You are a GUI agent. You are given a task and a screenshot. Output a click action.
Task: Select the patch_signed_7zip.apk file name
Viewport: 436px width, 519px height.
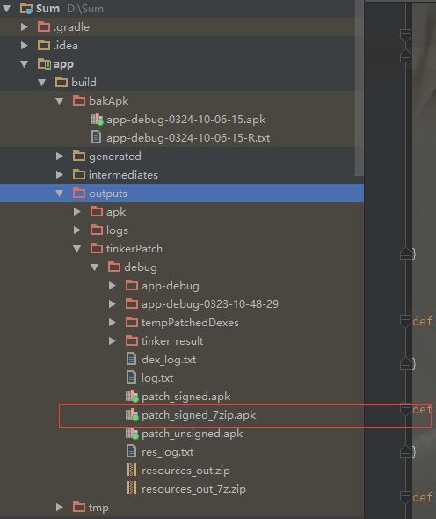pyautogui.click(x=199, y=415)
